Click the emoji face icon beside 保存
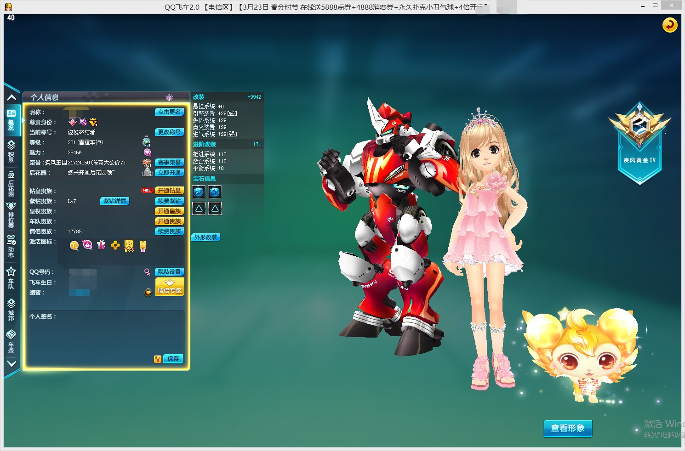 pyautogui.click(x=158, y=359)
